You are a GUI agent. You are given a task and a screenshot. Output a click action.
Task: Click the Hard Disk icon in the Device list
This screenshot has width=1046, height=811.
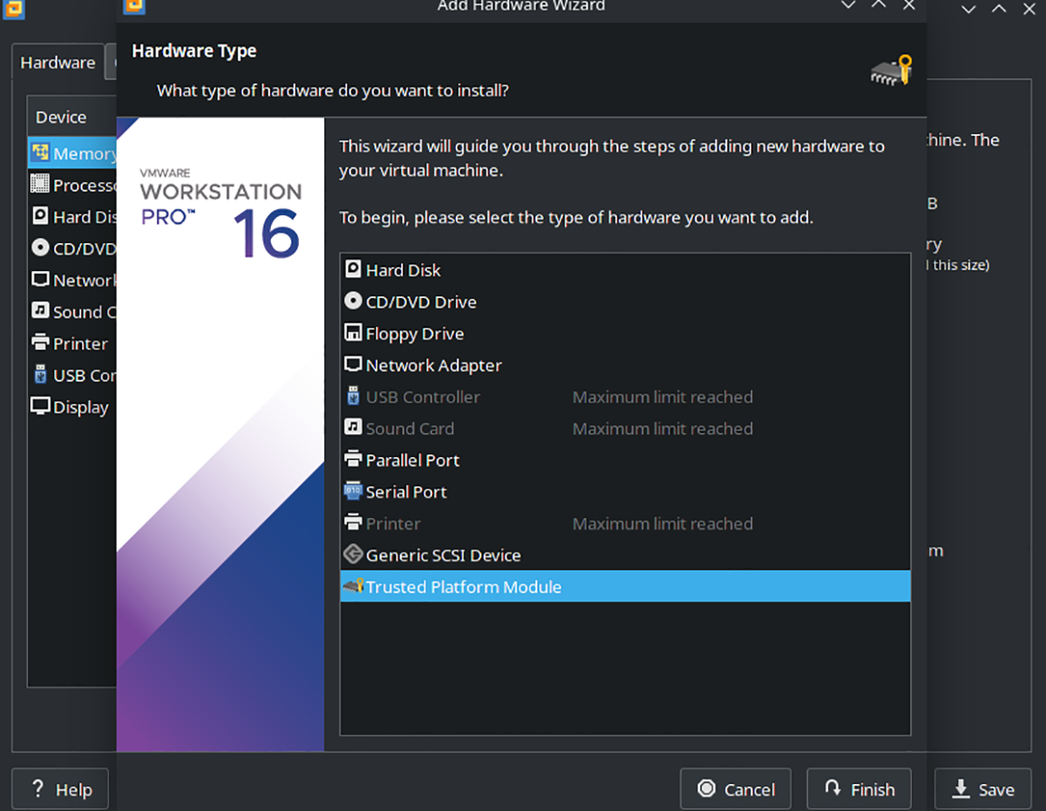(x=40, y=215)
